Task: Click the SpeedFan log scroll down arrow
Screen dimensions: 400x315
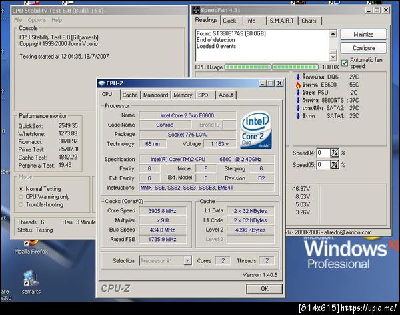Action: [x=333, y=57]
